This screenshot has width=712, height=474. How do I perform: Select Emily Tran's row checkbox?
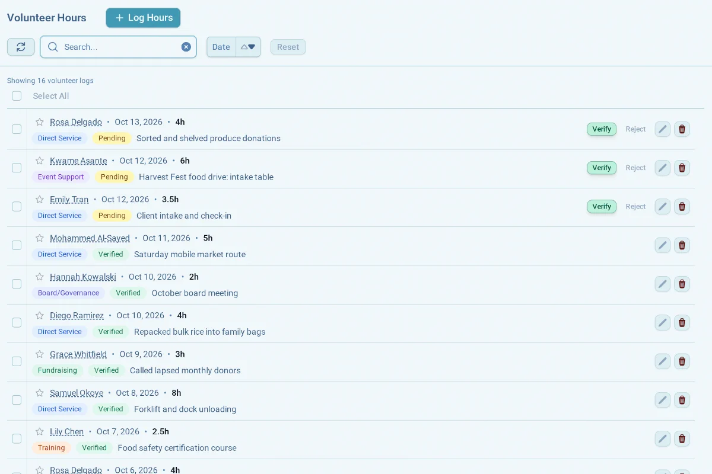point(17,206)
